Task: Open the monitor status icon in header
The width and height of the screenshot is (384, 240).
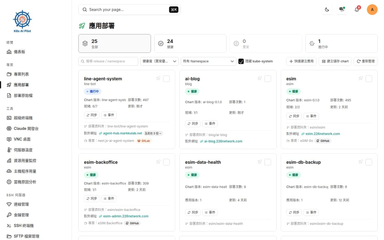Action: (342, 10)
